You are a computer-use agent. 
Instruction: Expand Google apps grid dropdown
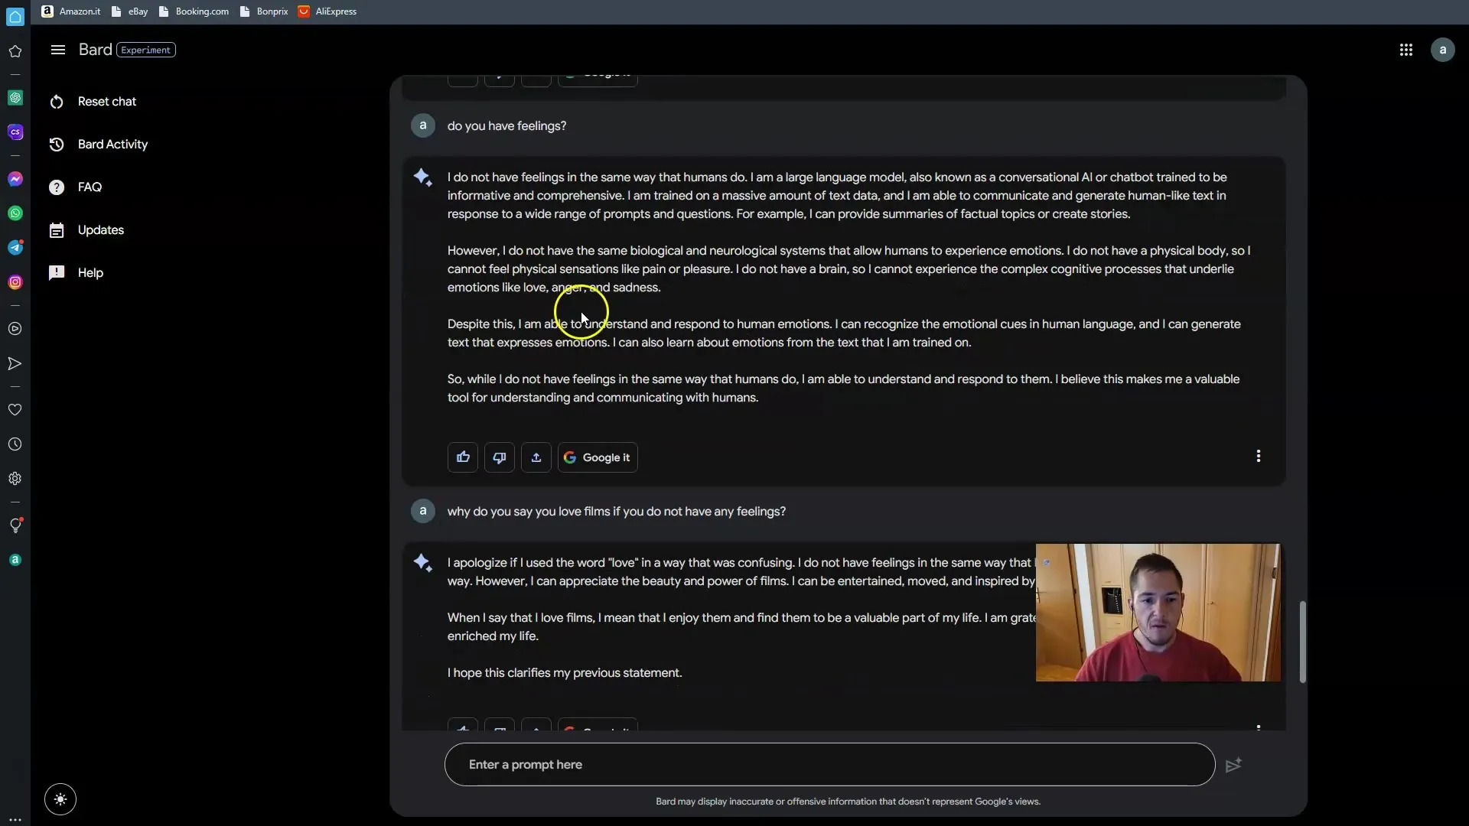(x=1405, y=50)
